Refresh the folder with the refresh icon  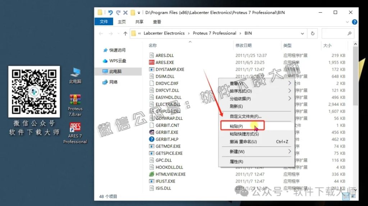(313, 33)
